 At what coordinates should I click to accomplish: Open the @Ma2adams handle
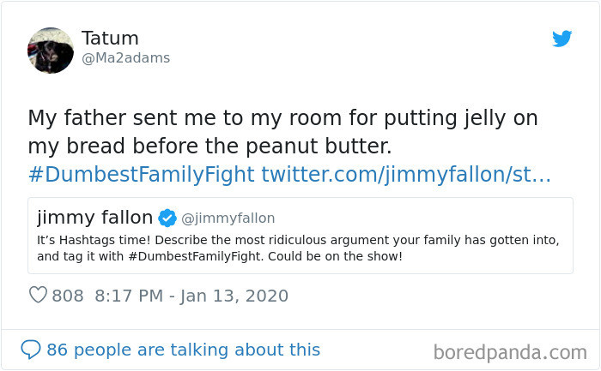(125, 58)
